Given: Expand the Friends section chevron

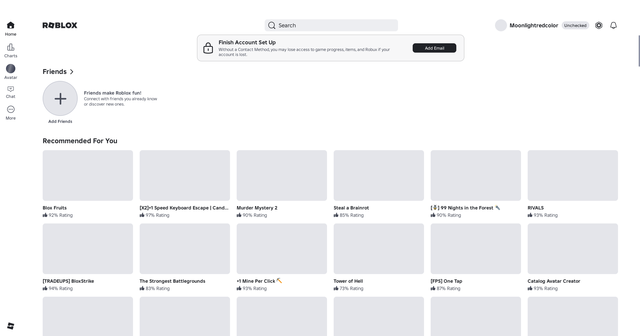Looking at the screenshot, I should pyautogui.click(x=72, y=72).
